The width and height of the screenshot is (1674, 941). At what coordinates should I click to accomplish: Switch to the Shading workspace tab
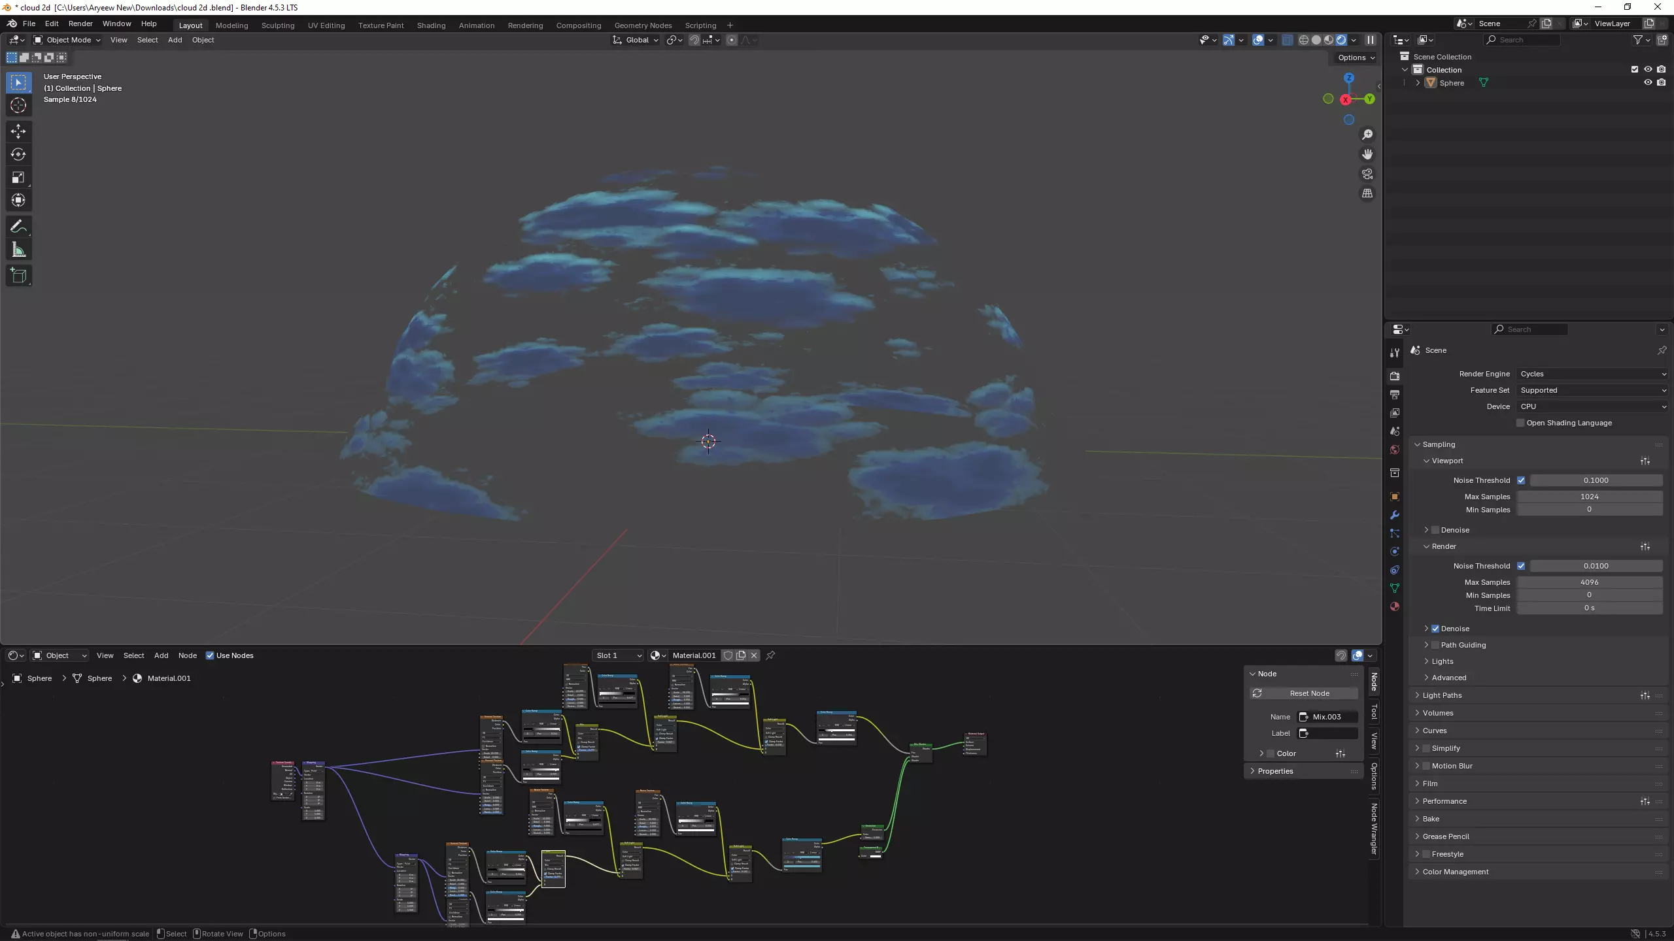click(x=431, y=25)
